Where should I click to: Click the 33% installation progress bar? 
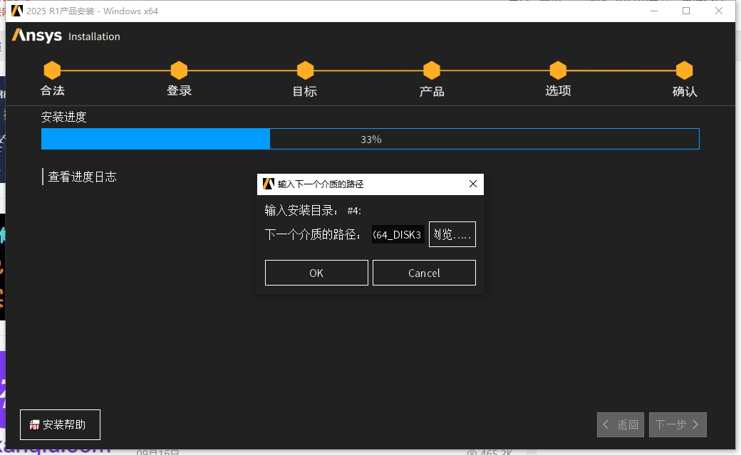pyautogui.click(x=370, y=139)
